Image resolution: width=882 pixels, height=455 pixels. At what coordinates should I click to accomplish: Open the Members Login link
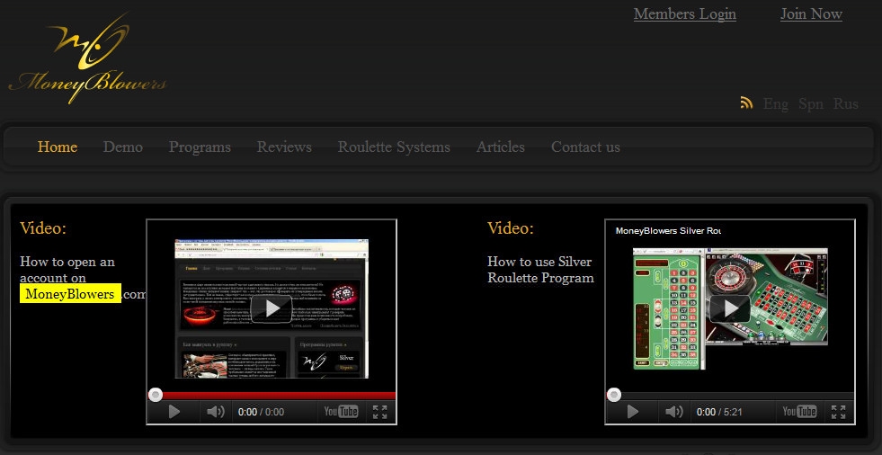pyautogui.click(x=684, y=13)
